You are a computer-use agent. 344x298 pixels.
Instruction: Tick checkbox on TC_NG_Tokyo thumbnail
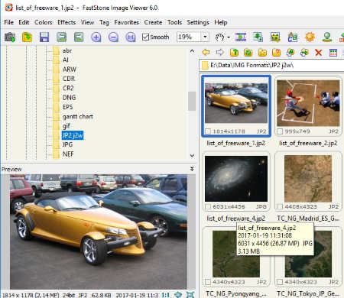coord(280,282)
